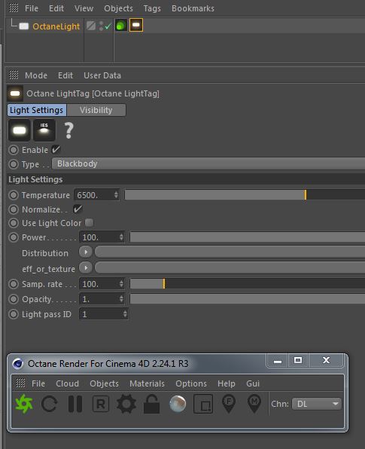Click the R render region icon
The width and height of the screenshot is (365, 449).
101,404
